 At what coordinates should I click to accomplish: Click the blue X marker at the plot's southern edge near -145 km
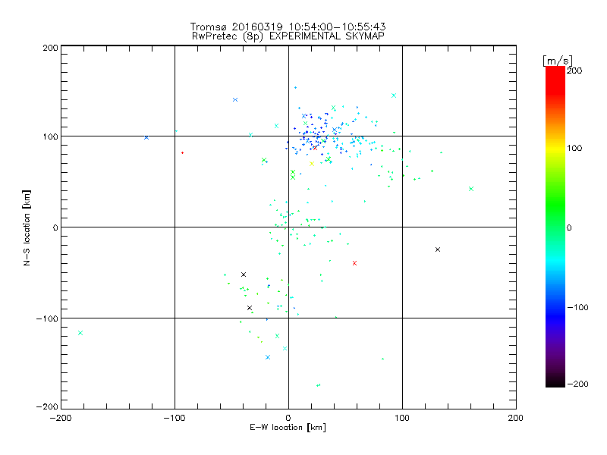click(x=268, y=357)
